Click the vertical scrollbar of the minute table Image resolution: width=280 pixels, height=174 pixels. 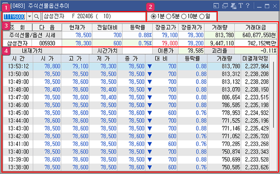(274, 95)
